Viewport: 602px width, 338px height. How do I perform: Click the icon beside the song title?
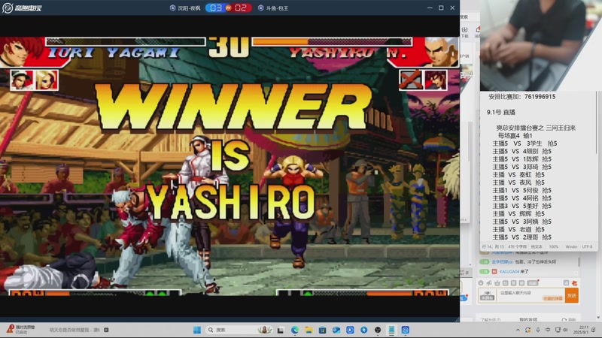(106, 330)
